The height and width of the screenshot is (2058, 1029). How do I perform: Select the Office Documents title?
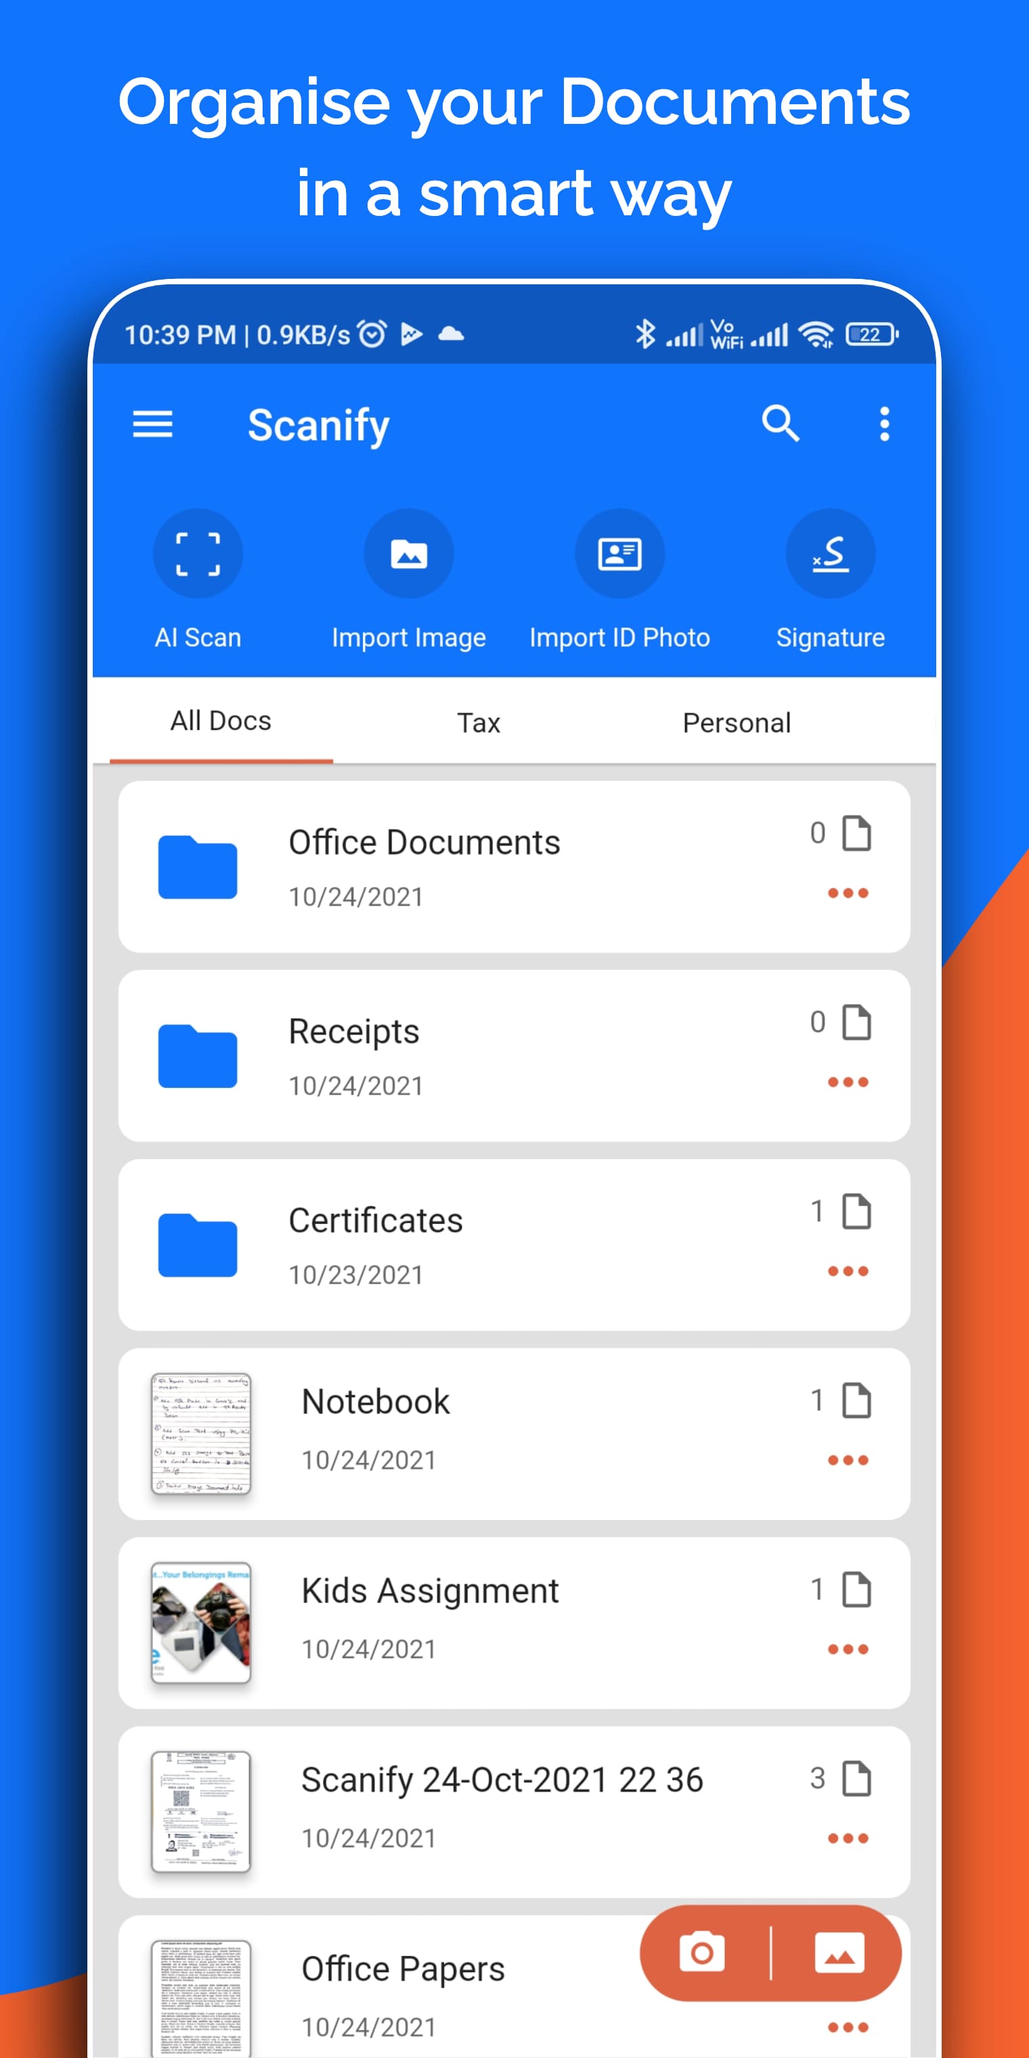(424, 842)
